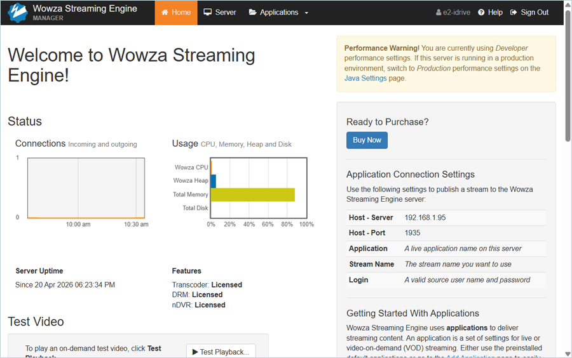Click the e2-idrive username

tap(456, 13)
